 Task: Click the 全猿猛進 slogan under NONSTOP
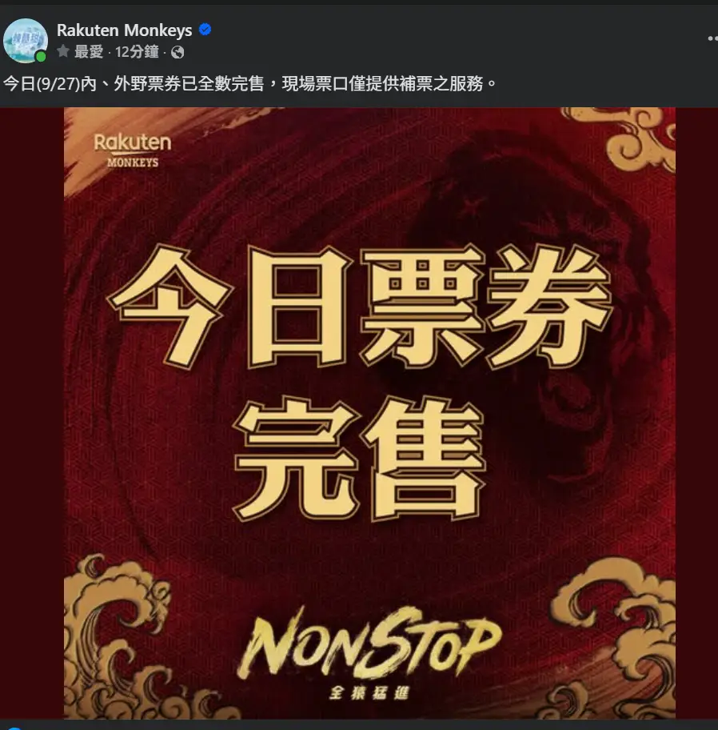(x=369, y=692)
